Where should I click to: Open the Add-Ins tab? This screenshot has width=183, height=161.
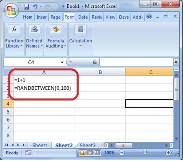click(138, 17)
